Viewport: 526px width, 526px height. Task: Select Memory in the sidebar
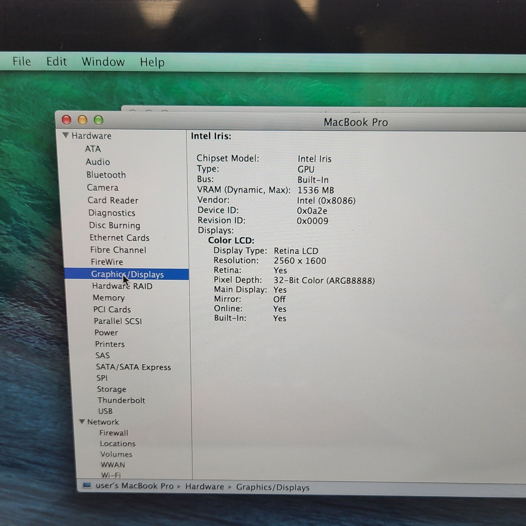109,298
